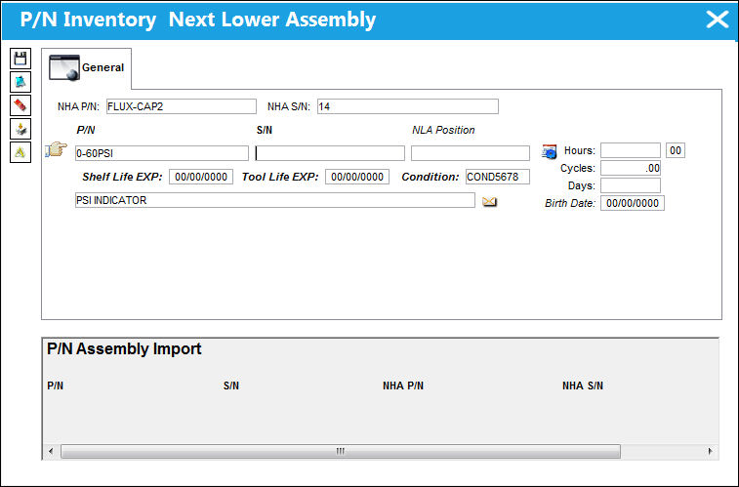Click the Birth Date field

point(633,203)
